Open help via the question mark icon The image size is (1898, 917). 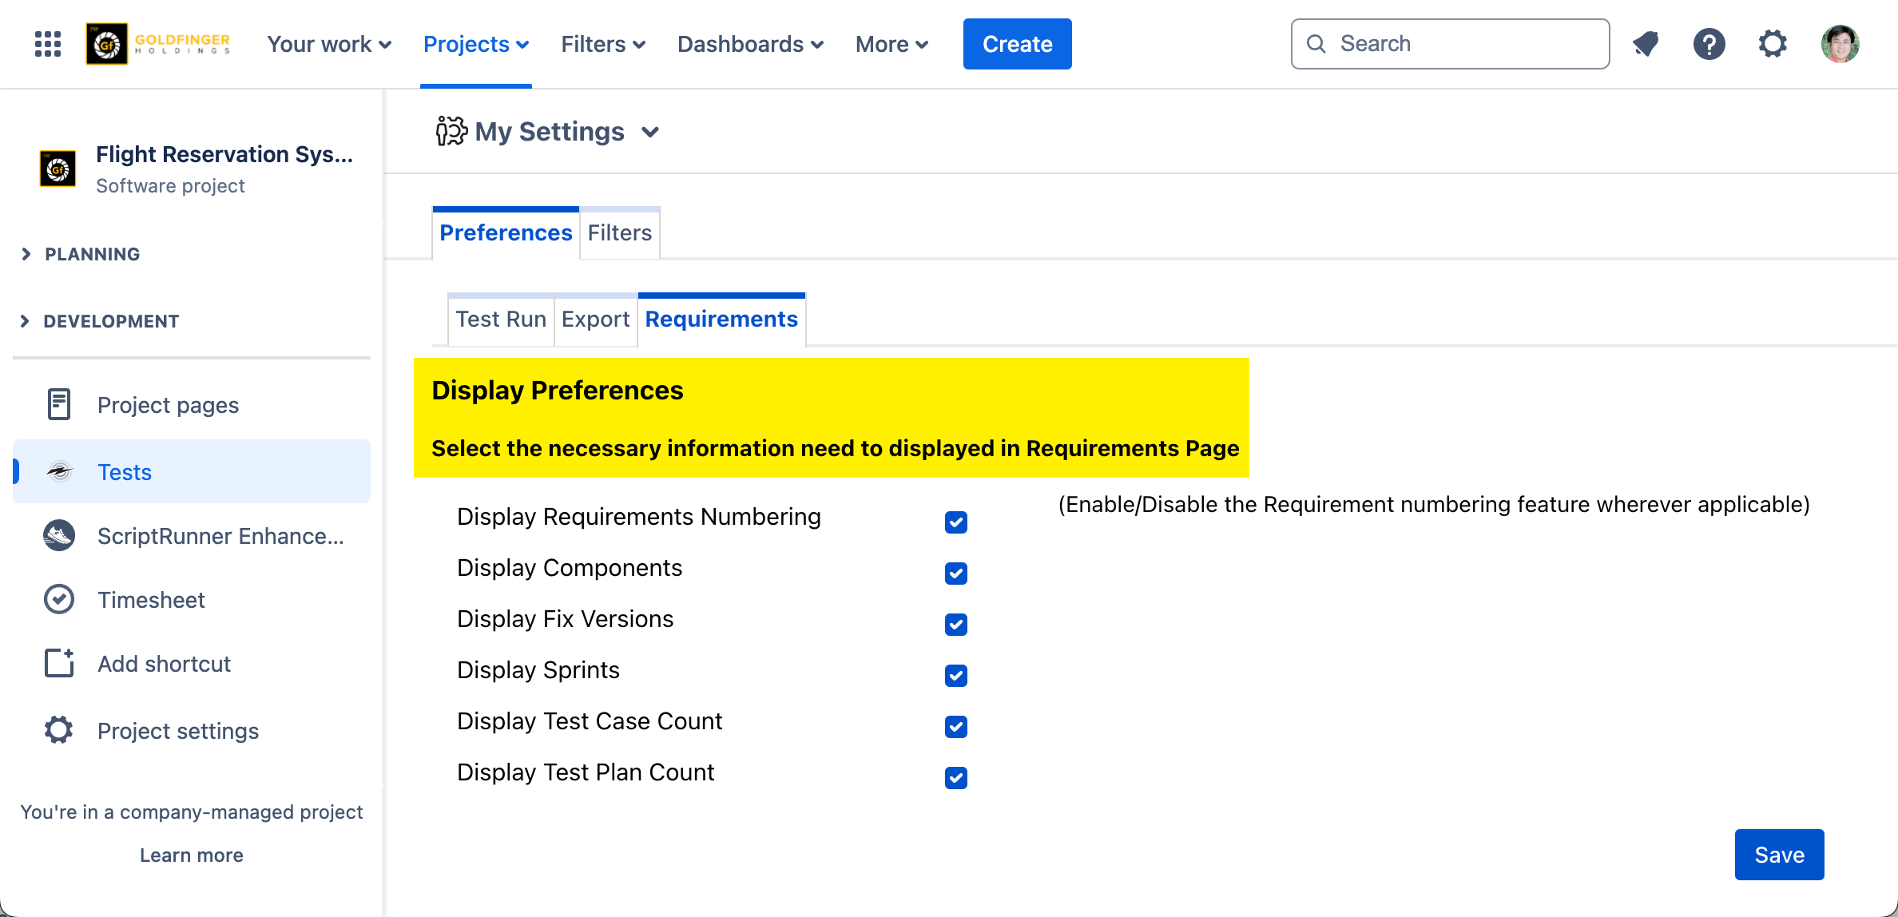click(x=1709, y=44)
